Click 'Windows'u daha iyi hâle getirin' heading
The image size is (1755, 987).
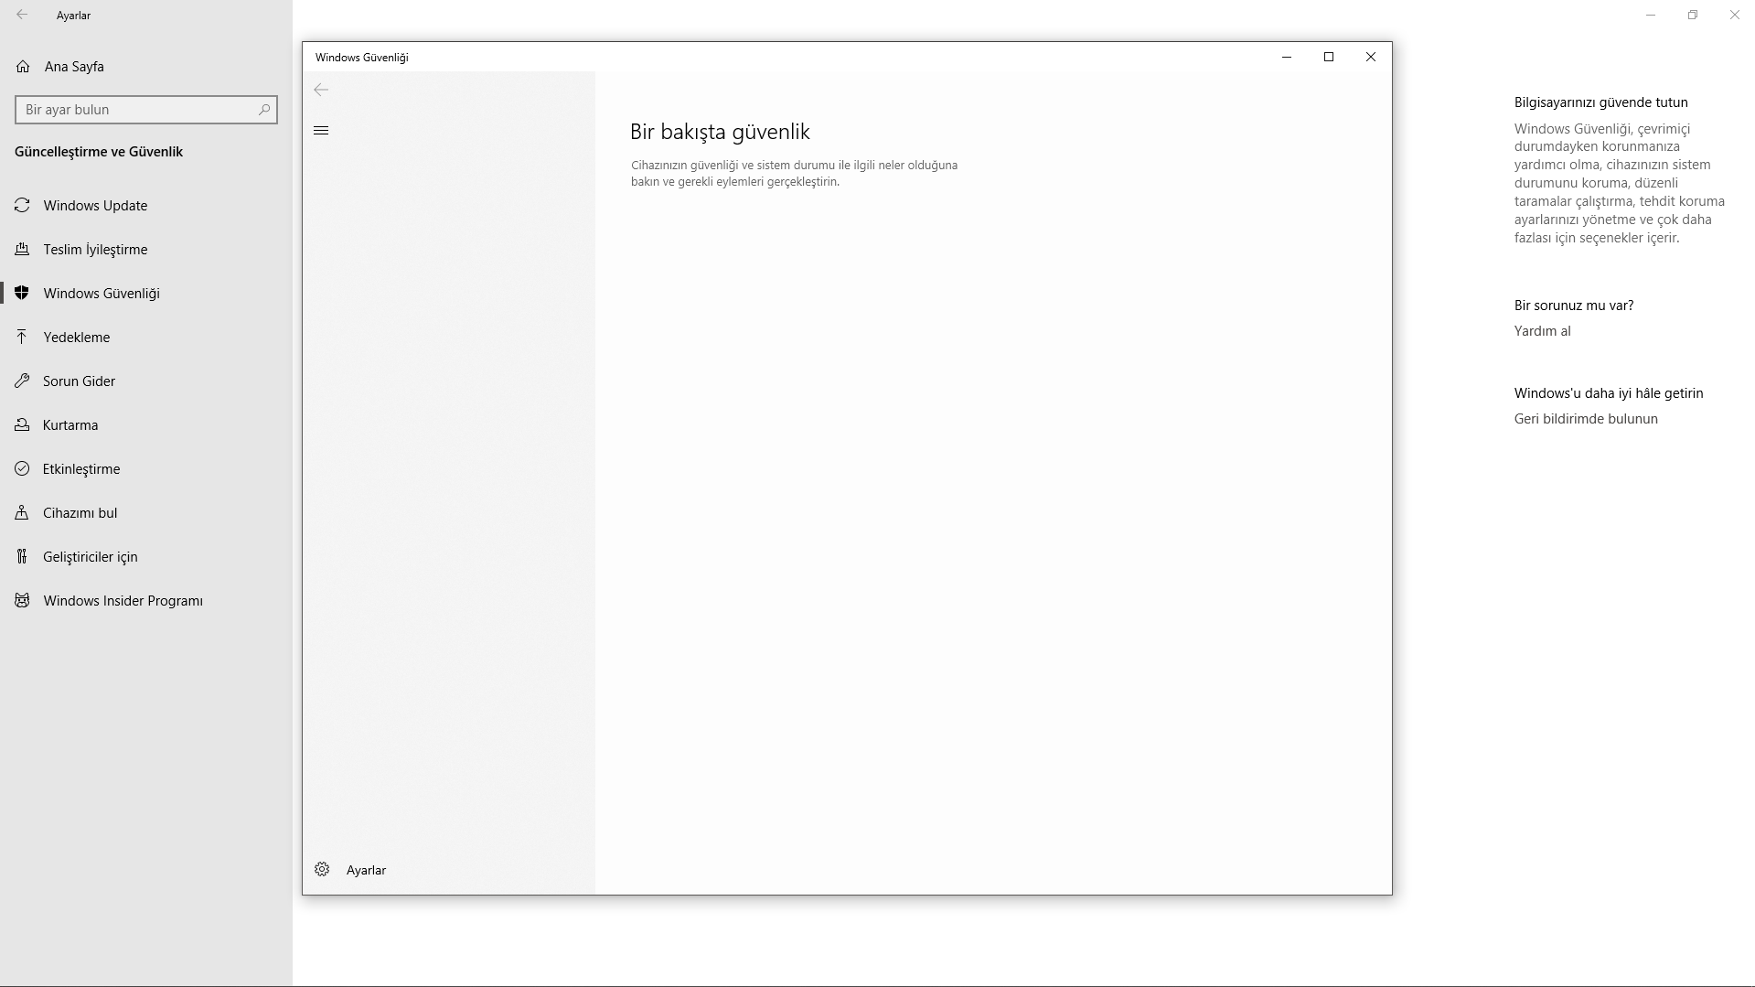coord(1609,393)
